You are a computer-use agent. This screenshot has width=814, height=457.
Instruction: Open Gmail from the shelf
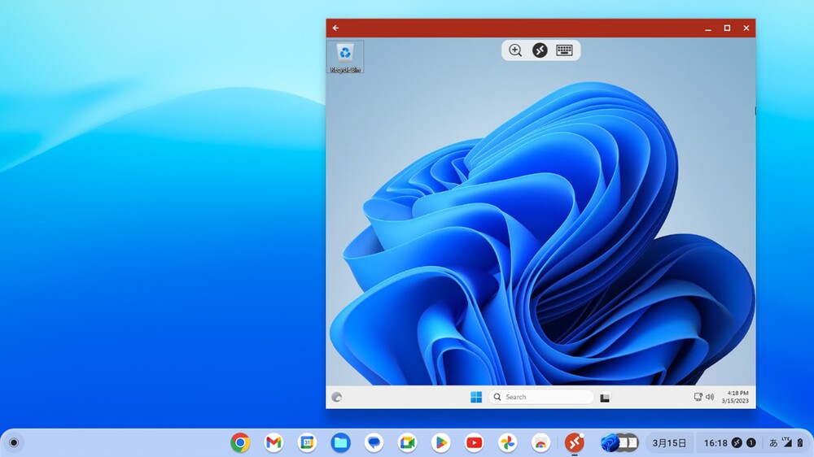274,442
